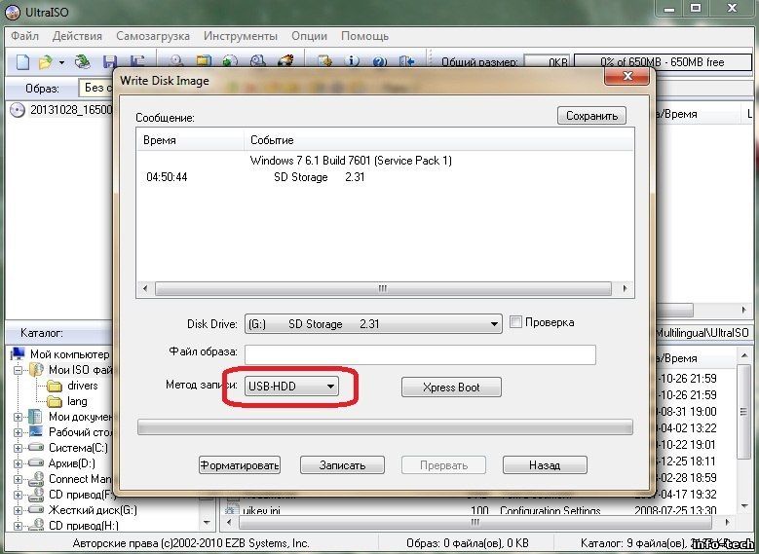Expand the Рабочий стол tree node

tap(18, 432)
